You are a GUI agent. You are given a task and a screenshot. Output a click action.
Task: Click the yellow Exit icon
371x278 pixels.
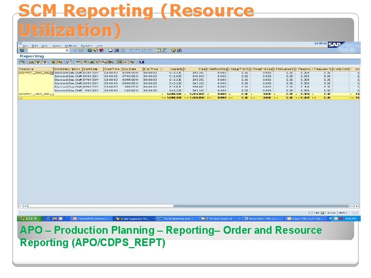pyautogui.click(x=95, y=50)
